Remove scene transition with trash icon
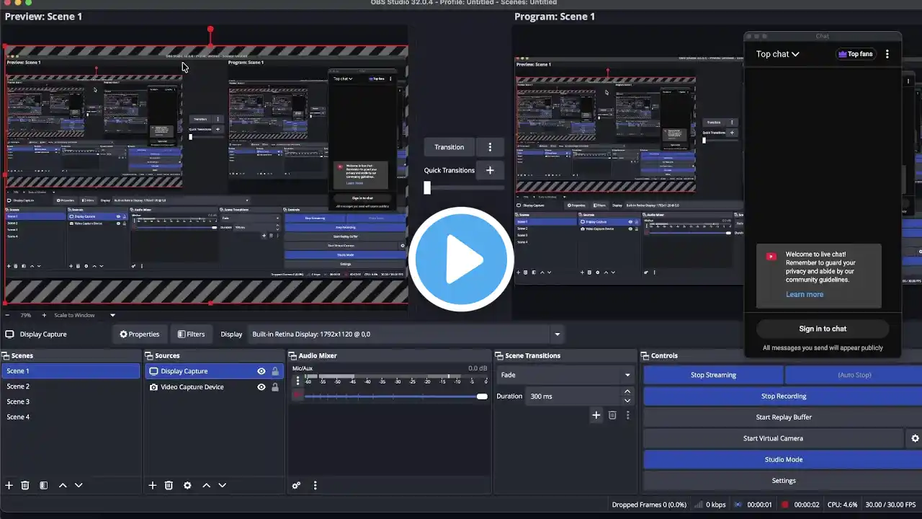 pos(612,415)
